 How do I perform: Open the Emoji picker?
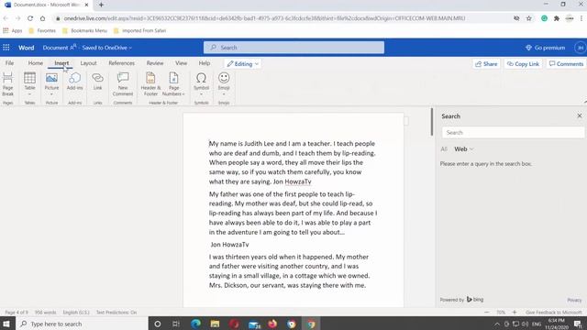[x=224, y=84]
